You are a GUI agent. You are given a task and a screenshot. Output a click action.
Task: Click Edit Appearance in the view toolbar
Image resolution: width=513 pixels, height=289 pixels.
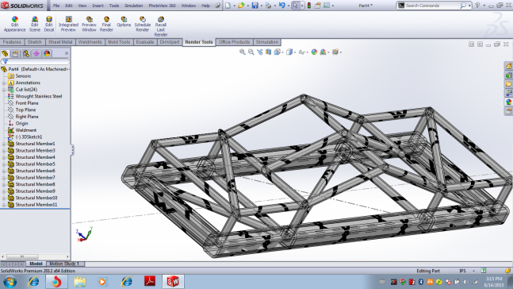[314, 52]
